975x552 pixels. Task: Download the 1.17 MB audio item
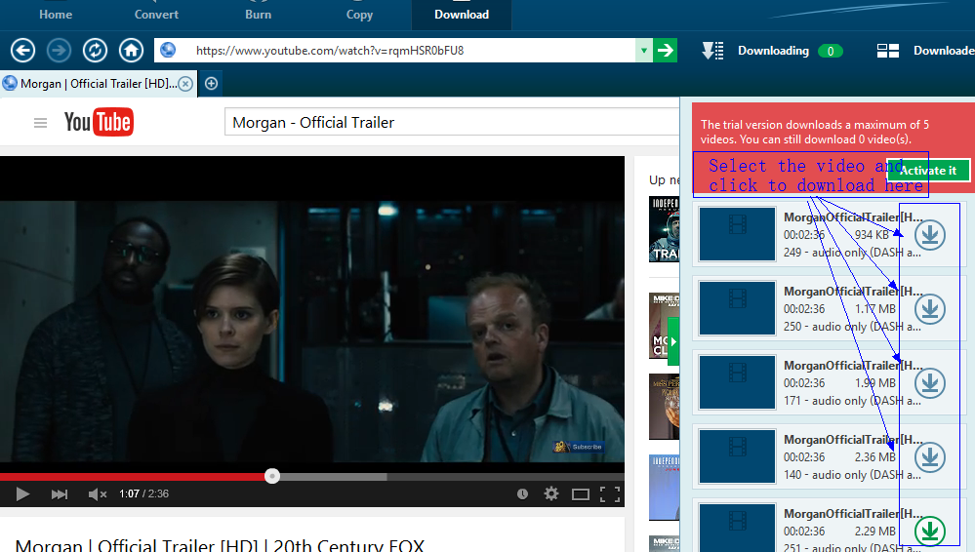(930, 309)
